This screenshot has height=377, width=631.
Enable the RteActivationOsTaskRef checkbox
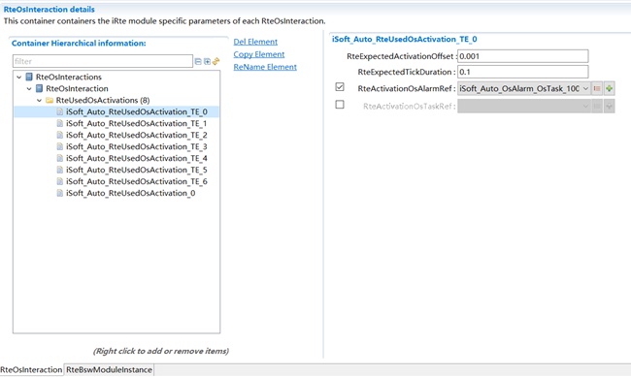[x=340, y=105]
